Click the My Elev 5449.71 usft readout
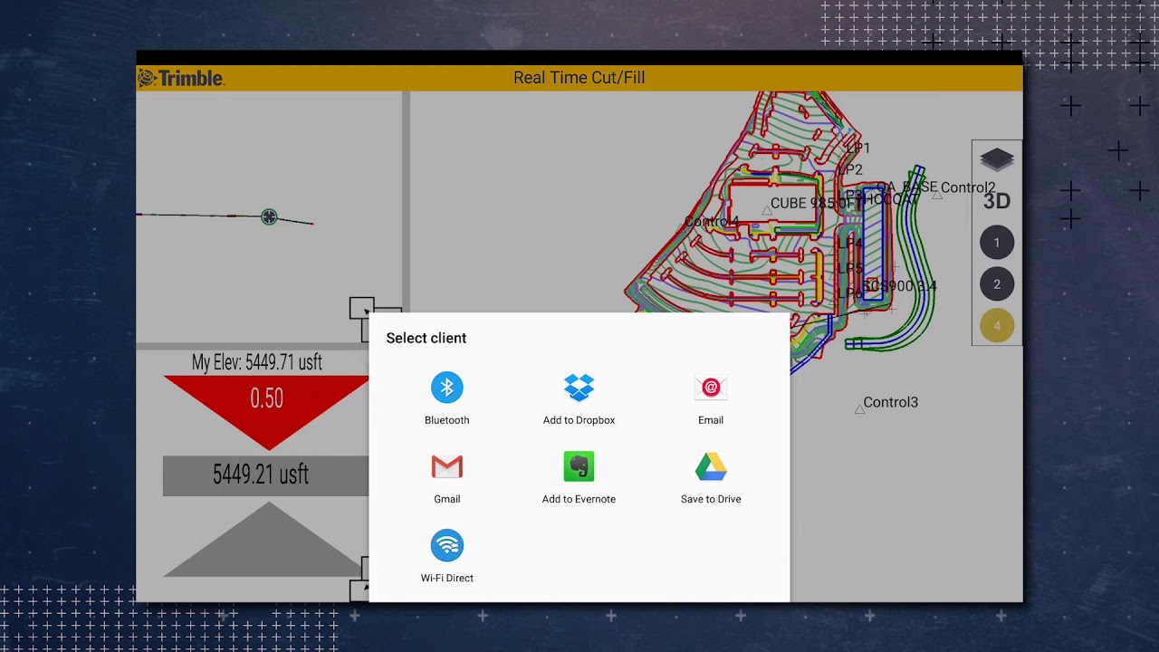 pyautogui.click(x=257, y=362)
